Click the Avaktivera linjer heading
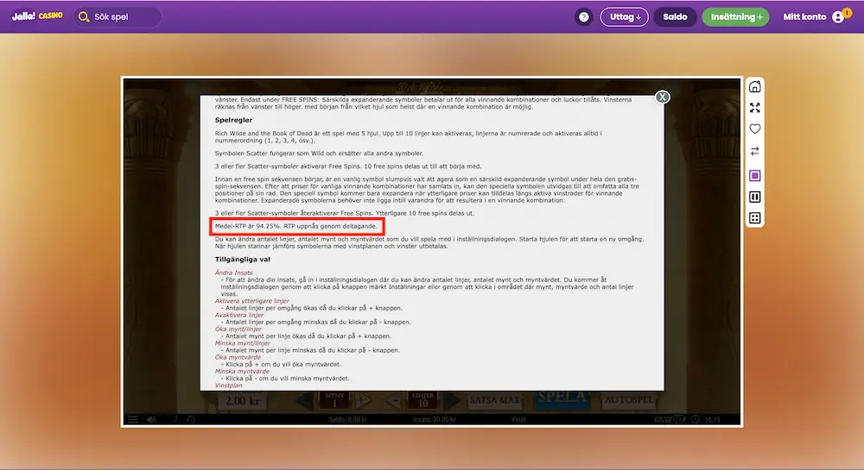 click(239, 315)
